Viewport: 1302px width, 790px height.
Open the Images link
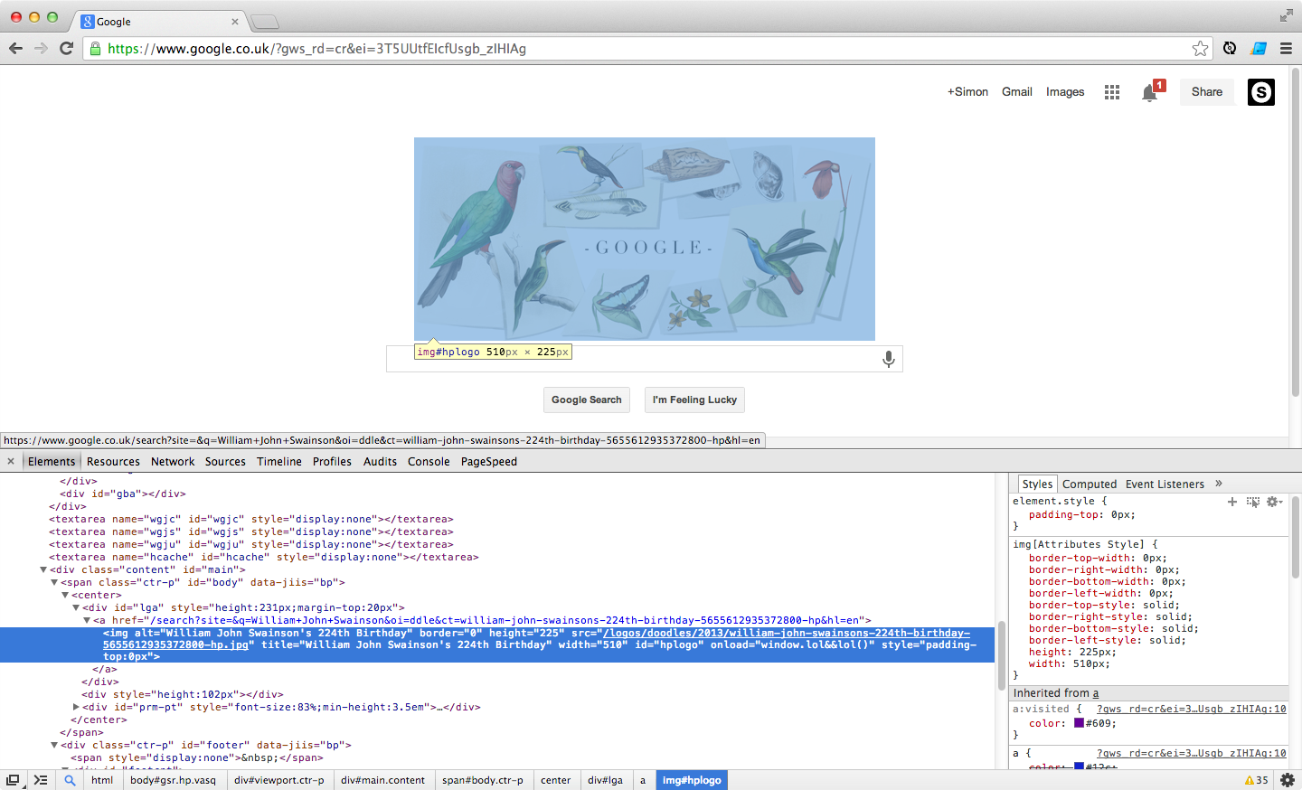pos(1065,92)
